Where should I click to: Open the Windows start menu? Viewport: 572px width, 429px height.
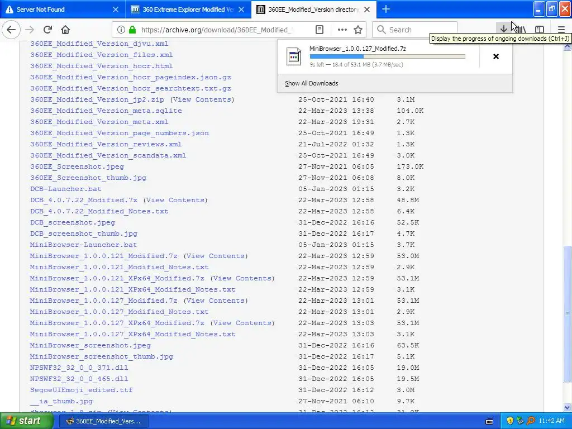pyautogui.click(x=26, y=421)
